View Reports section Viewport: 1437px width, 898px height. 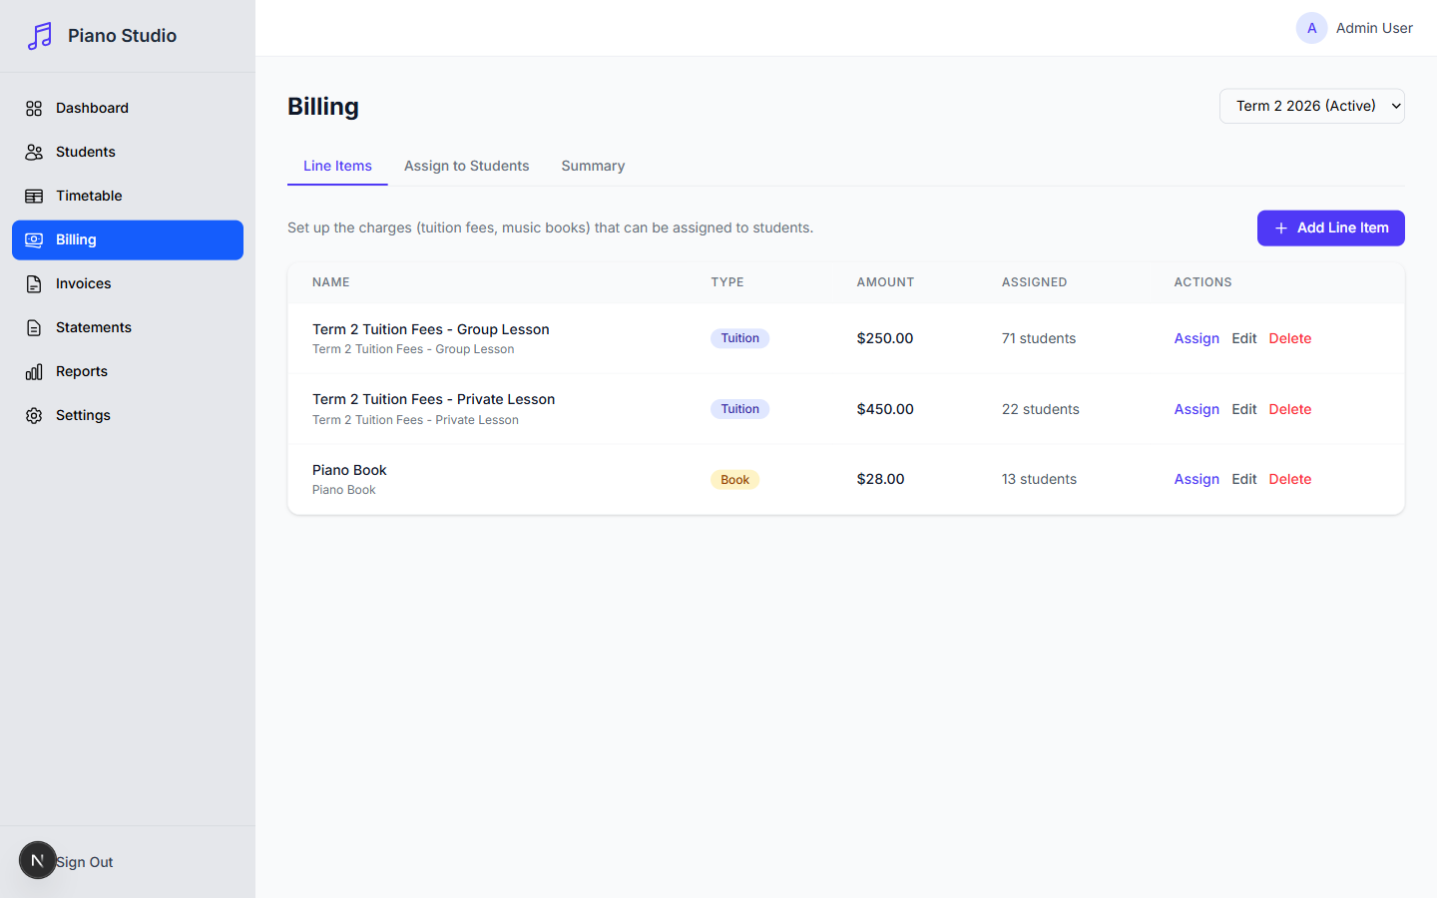[x=128, y=371]
